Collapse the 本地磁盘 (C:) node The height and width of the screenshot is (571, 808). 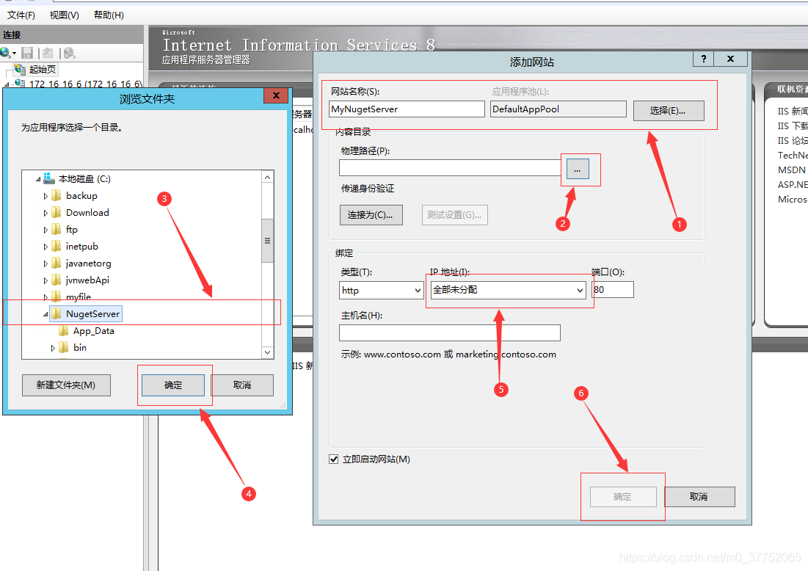(x=38, y=179)
